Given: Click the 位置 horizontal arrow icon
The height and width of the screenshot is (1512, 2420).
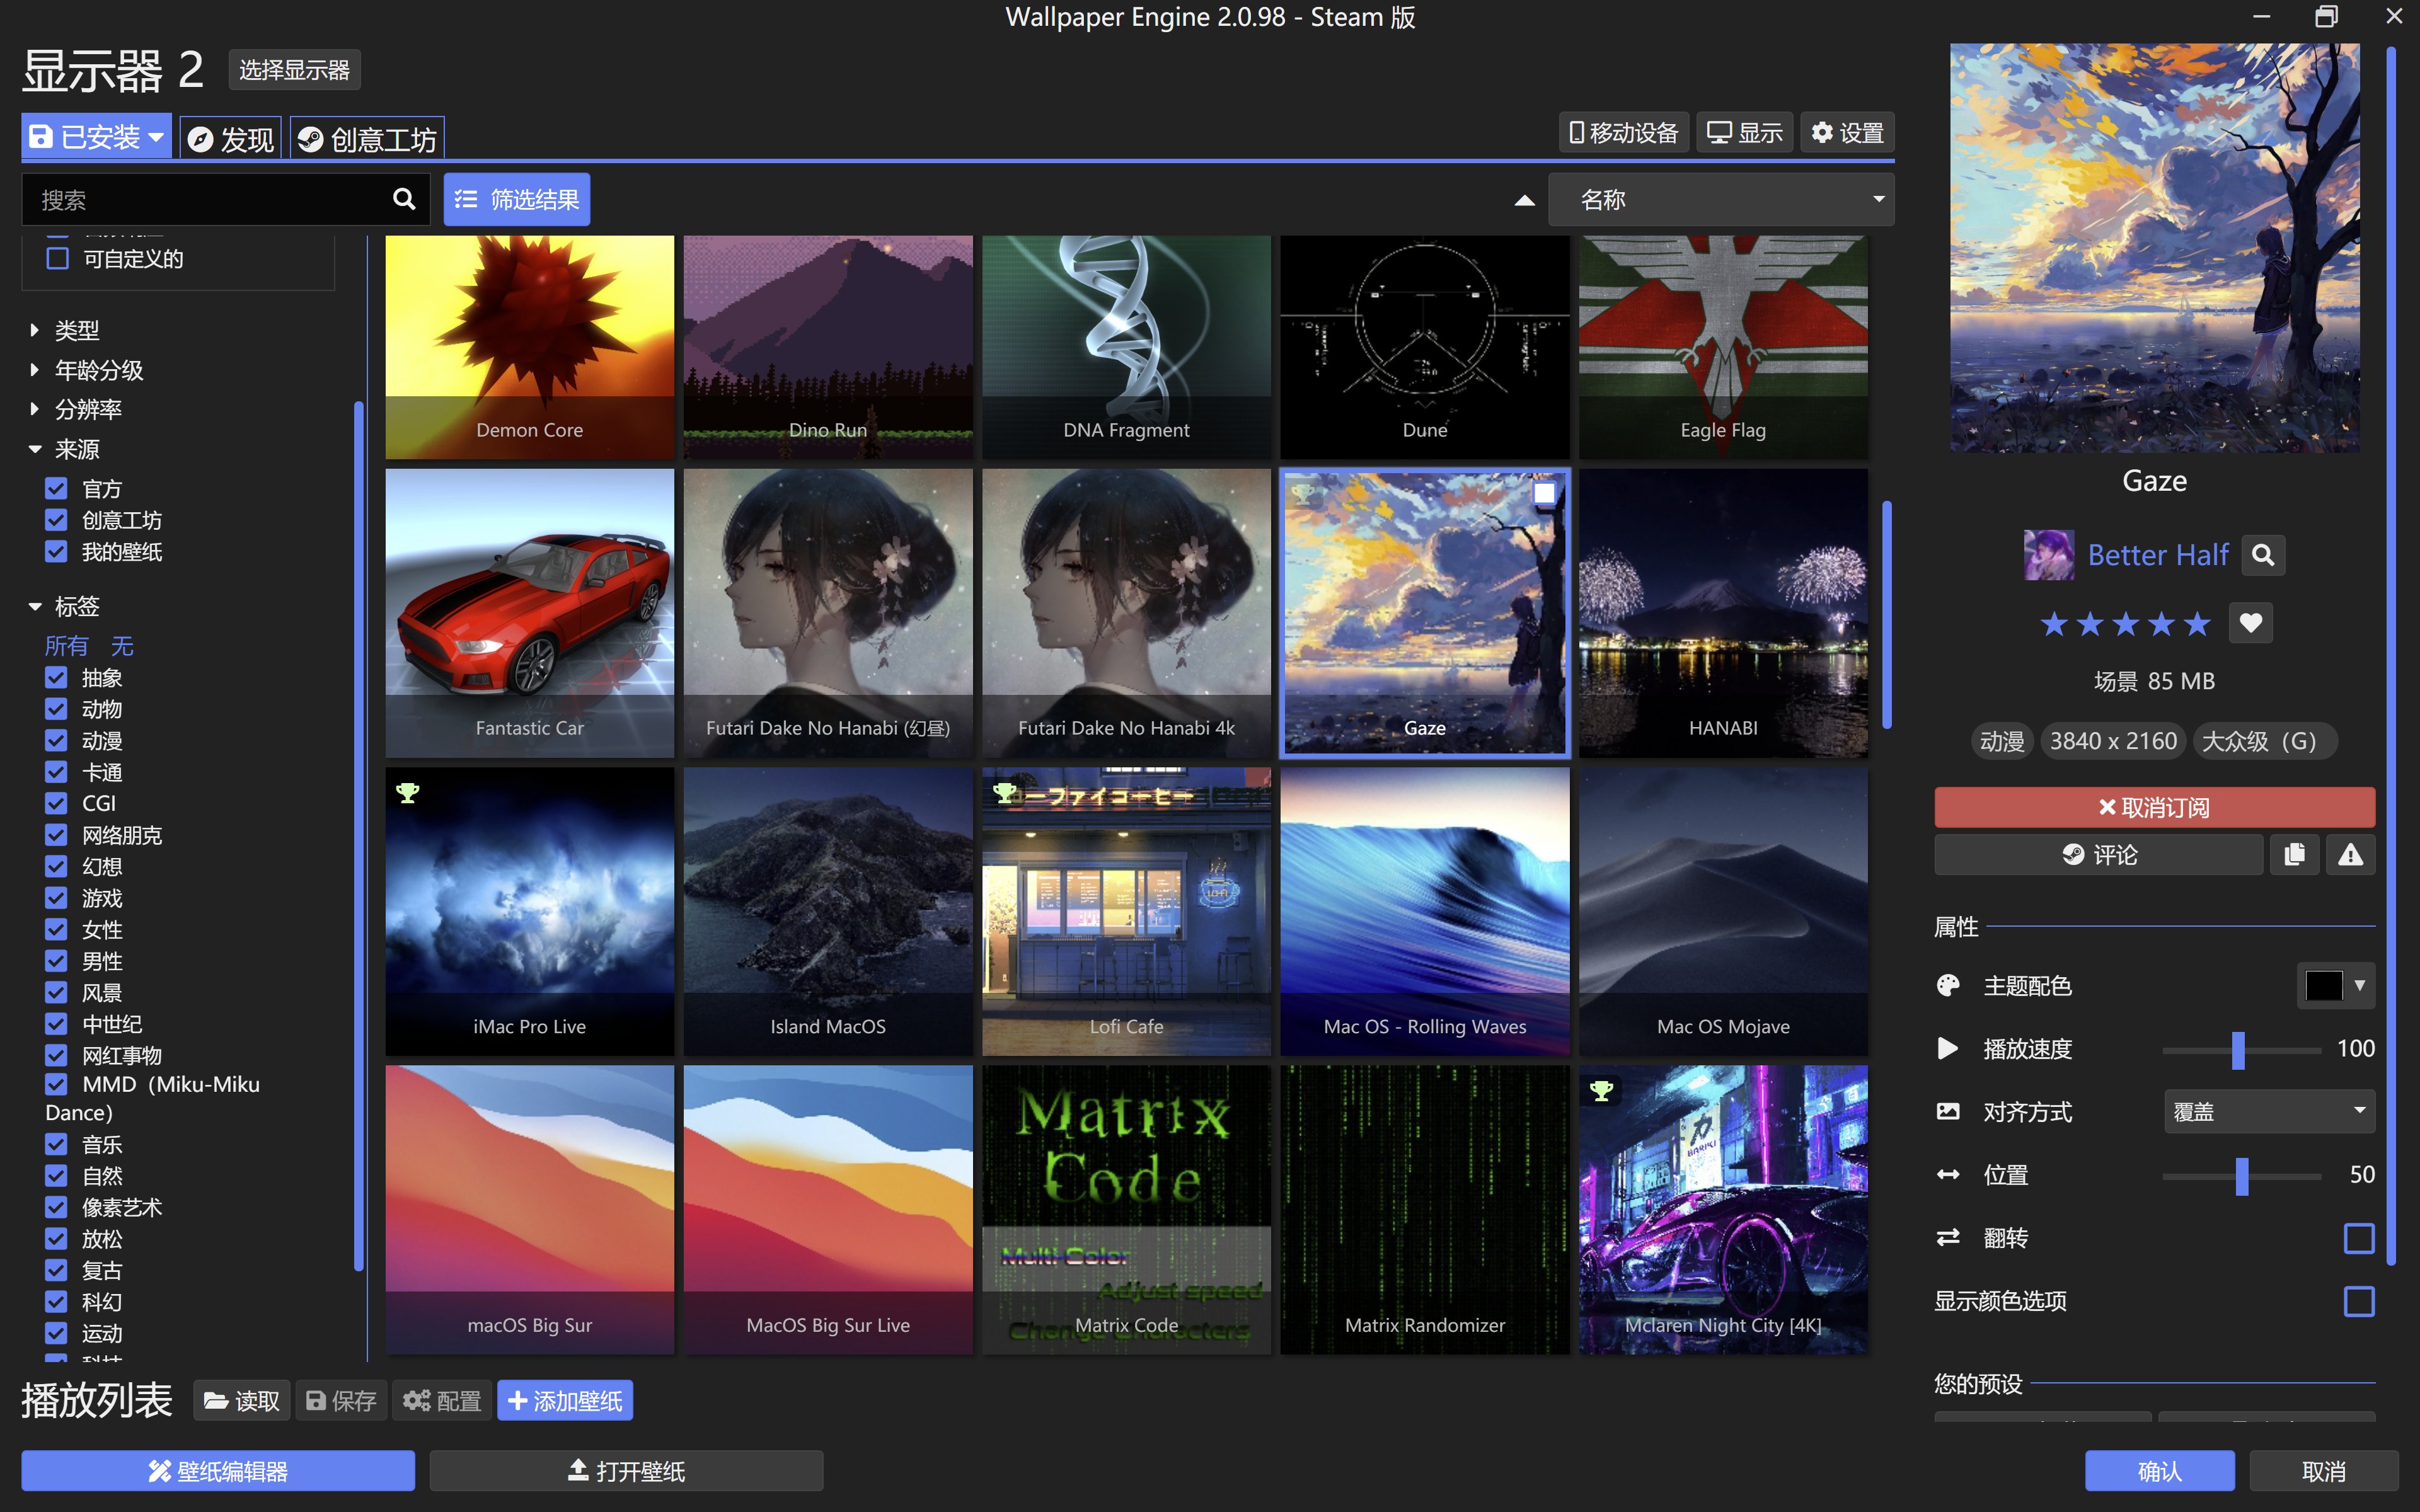Looking at the screenshot, I should [1948, 1174].
